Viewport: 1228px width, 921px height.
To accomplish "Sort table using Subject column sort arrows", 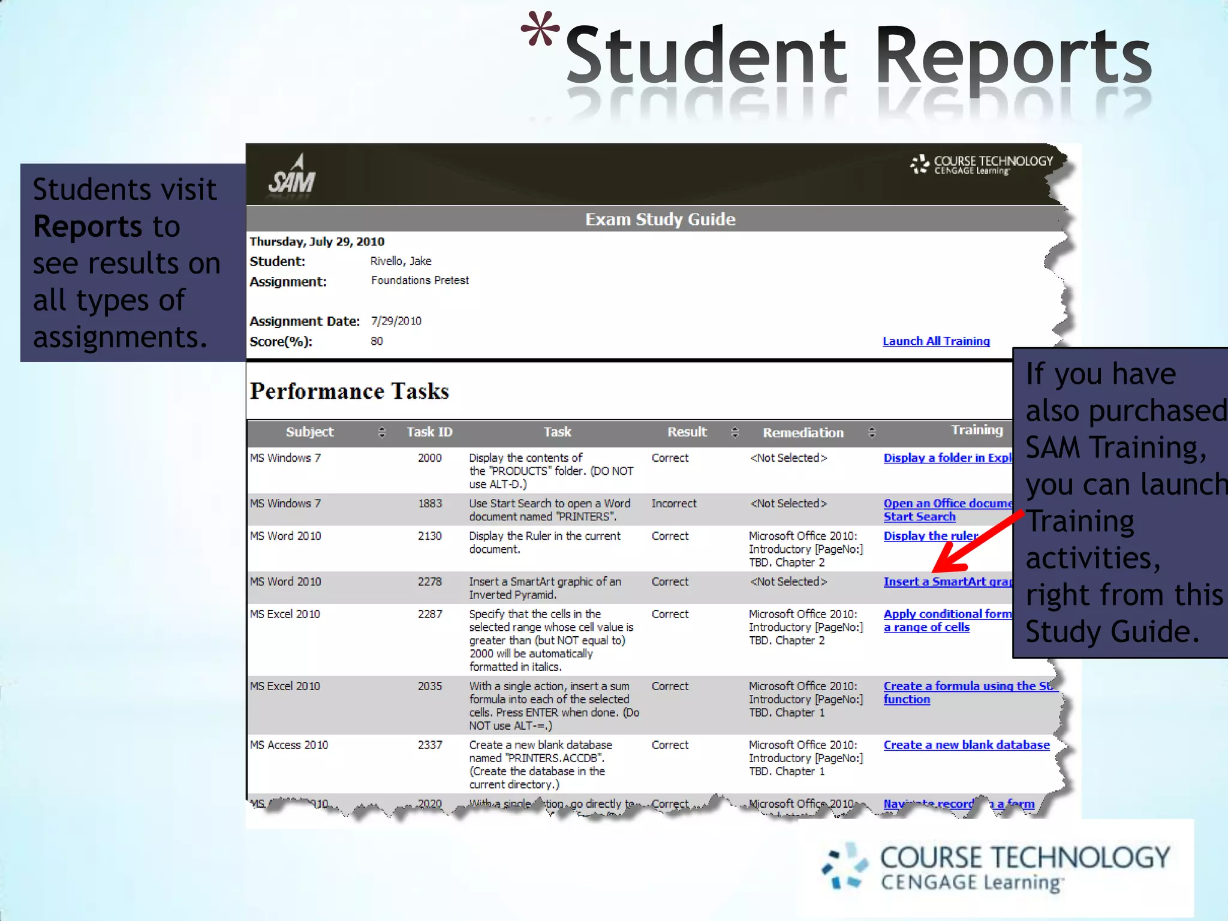I will point(382,432).
